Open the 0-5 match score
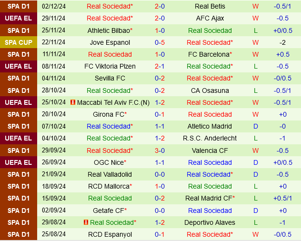301x241 pixels. point(160,42)
